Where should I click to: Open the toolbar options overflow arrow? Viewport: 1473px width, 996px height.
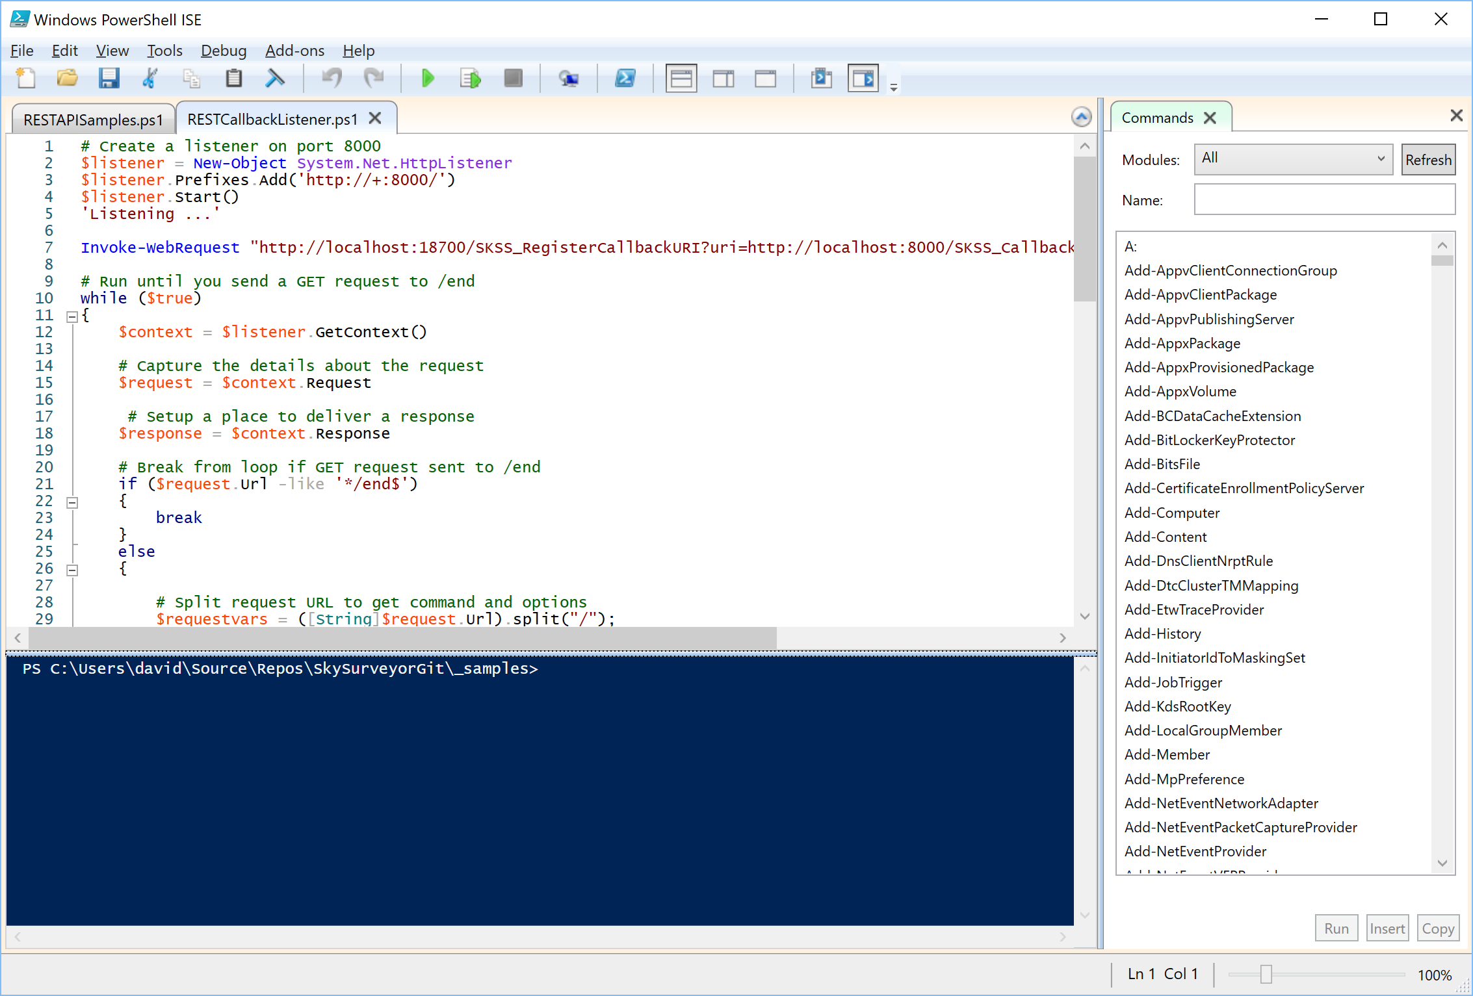point(894,87)
